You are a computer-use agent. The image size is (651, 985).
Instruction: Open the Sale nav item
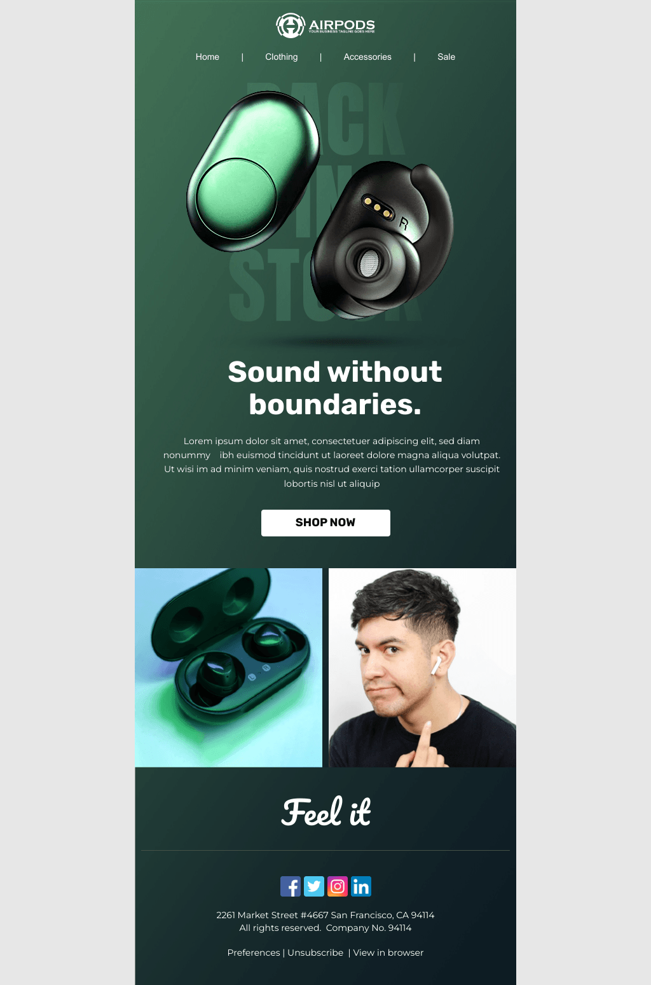(x=446, y=57)
